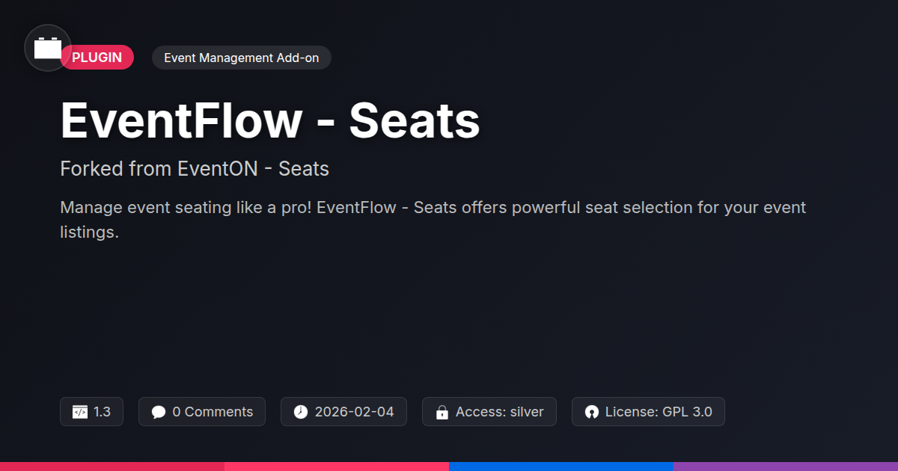Click the crimson segment of the bottom bar
The image size is (898, 471).
pos(112,466)
